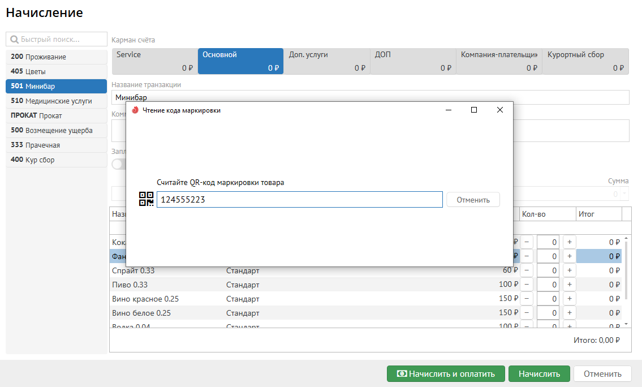Click the QR marking code input field
Viewport: 642px width, 387px height.
pos(300,199)
